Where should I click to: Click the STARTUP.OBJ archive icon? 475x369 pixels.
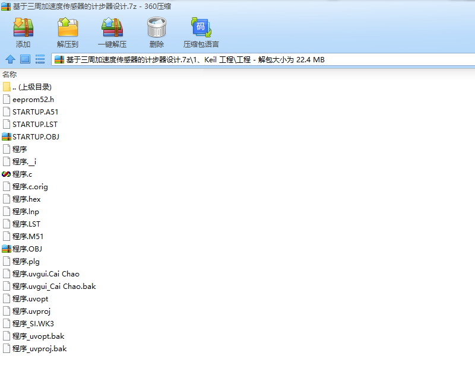click(x=7, y=137)
